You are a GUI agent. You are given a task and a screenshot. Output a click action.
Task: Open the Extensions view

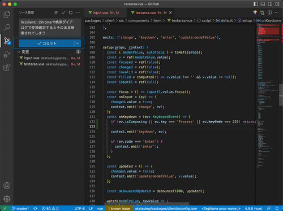(7, 67)
